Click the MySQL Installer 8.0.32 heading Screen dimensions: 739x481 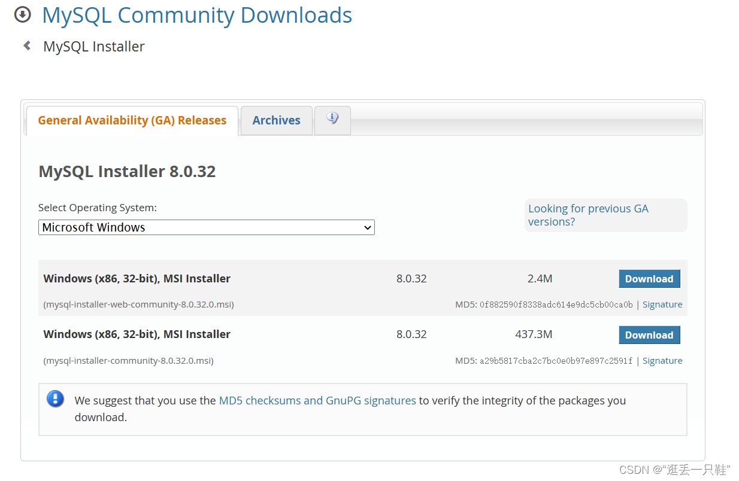click(x=127, y=171)
